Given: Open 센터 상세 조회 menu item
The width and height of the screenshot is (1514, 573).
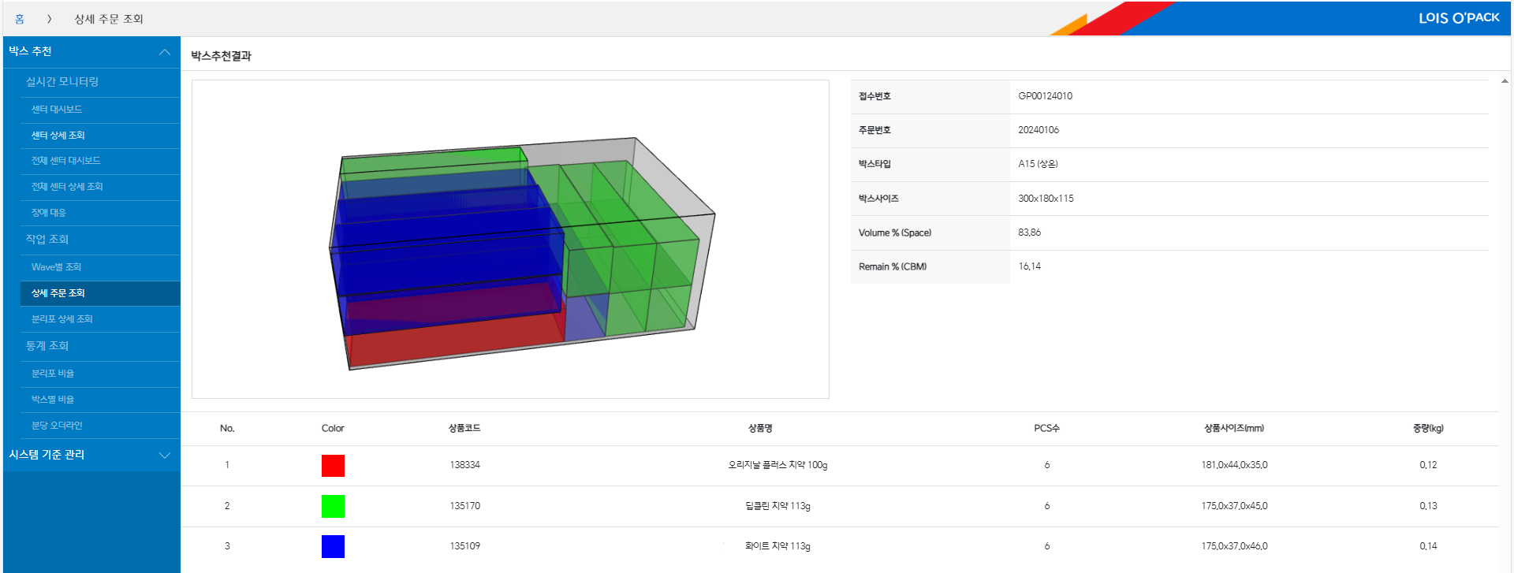Looking at the screenshot, I should (x=58, y=136).
